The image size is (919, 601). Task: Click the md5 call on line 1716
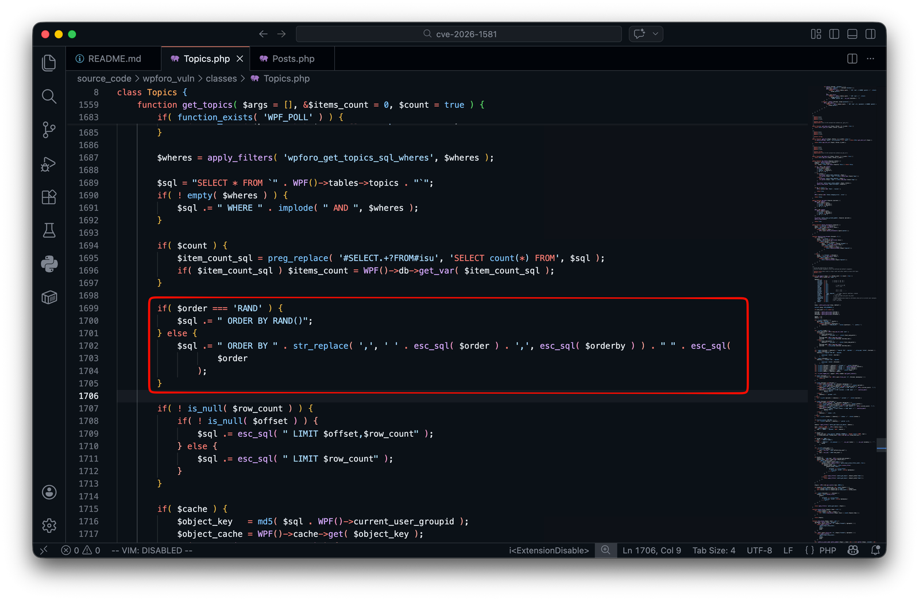point(265,521)
